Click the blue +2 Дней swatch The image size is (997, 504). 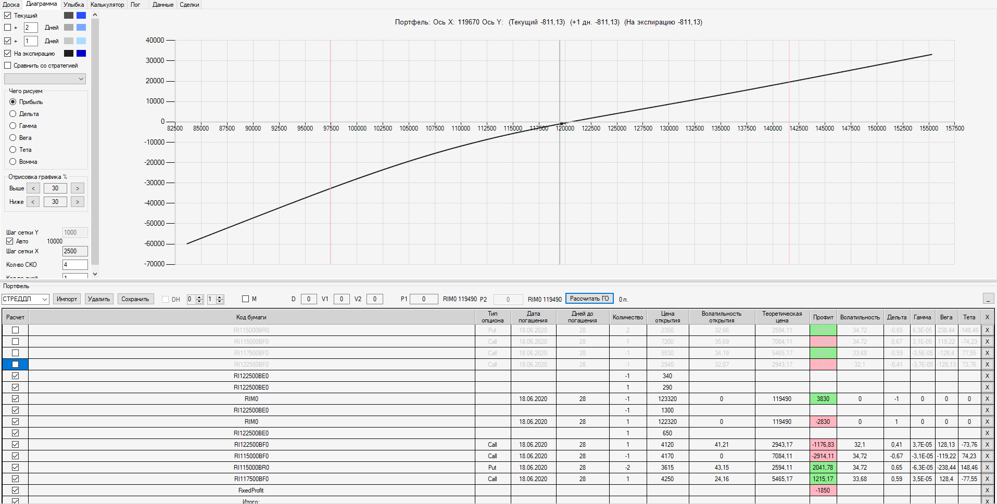pos(81,28)
